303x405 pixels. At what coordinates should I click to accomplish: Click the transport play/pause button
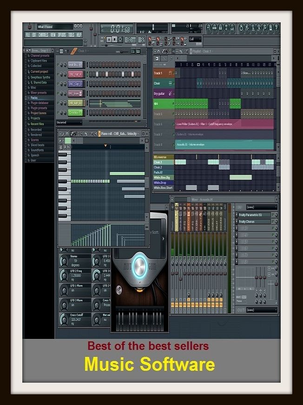coord(109,40)
